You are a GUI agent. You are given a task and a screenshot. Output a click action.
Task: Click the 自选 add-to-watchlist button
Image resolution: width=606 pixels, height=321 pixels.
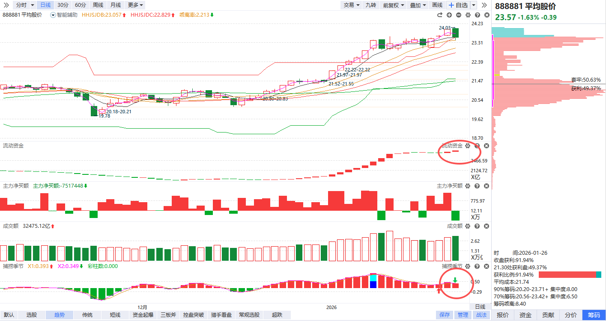point(458,5)
